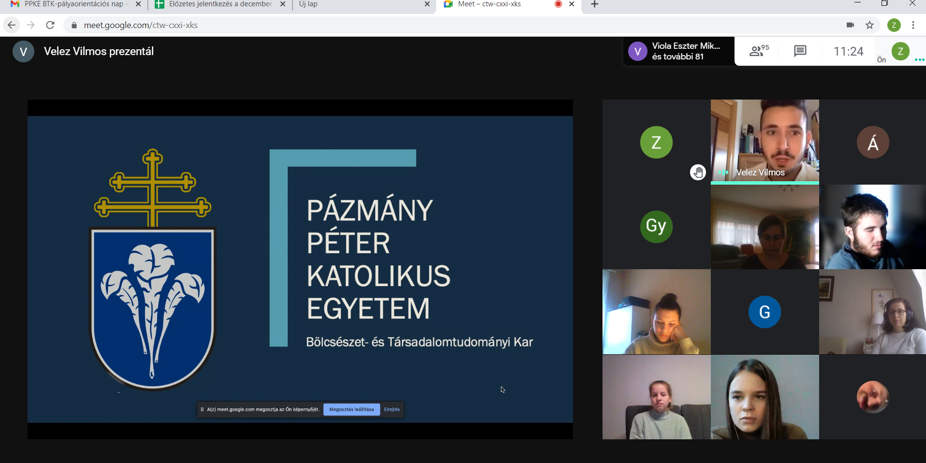The image size is (926, 463).
Task: Reload the Meet page
Action: click(50, 25)
